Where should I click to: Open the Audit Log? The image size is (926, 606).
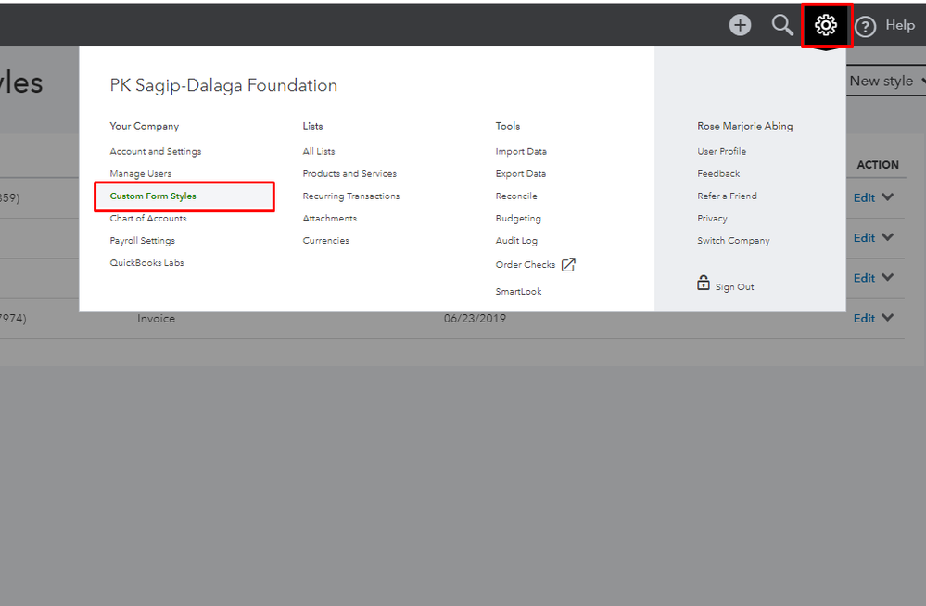515,241
